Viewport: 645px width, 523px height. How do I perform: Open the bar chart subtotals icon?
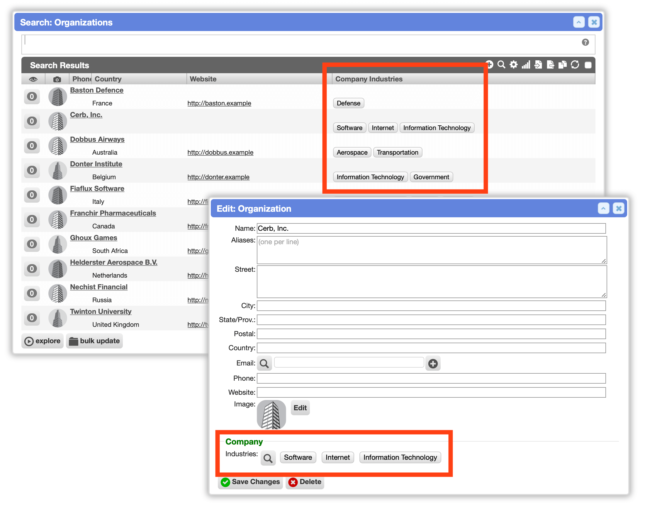[526, 65]
